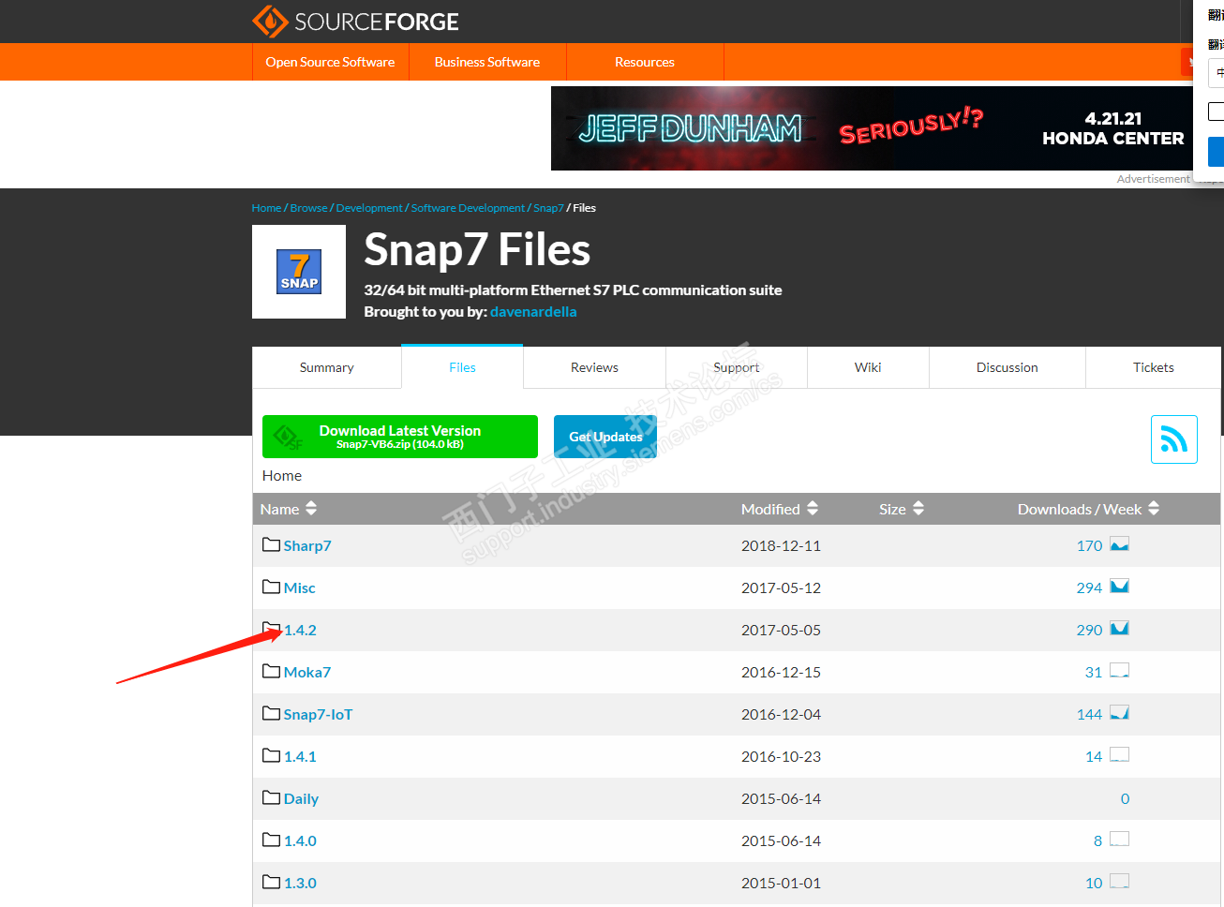Switch to the Reviews tab
The height and width of the screenshot is (907, 1224).
point(594,367)
